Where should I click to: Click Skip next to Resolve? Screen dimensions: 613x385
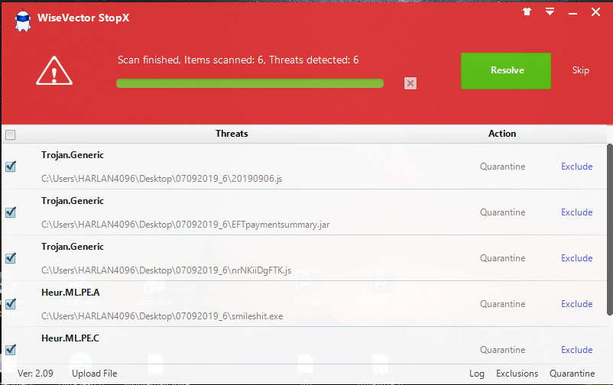(581, 70)
